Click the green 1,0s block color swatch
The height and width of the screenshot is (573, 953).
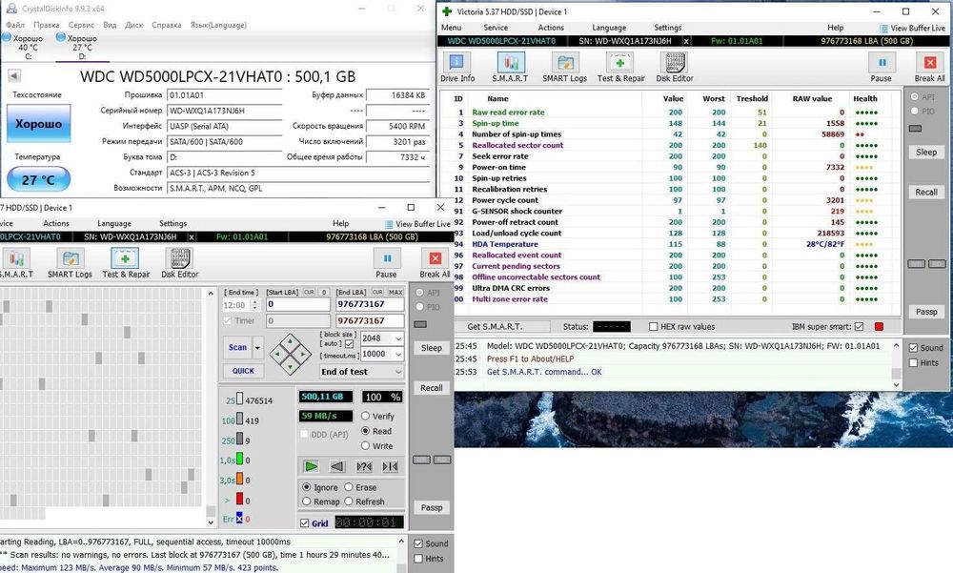pyautogui.click(x=239, y=459)
